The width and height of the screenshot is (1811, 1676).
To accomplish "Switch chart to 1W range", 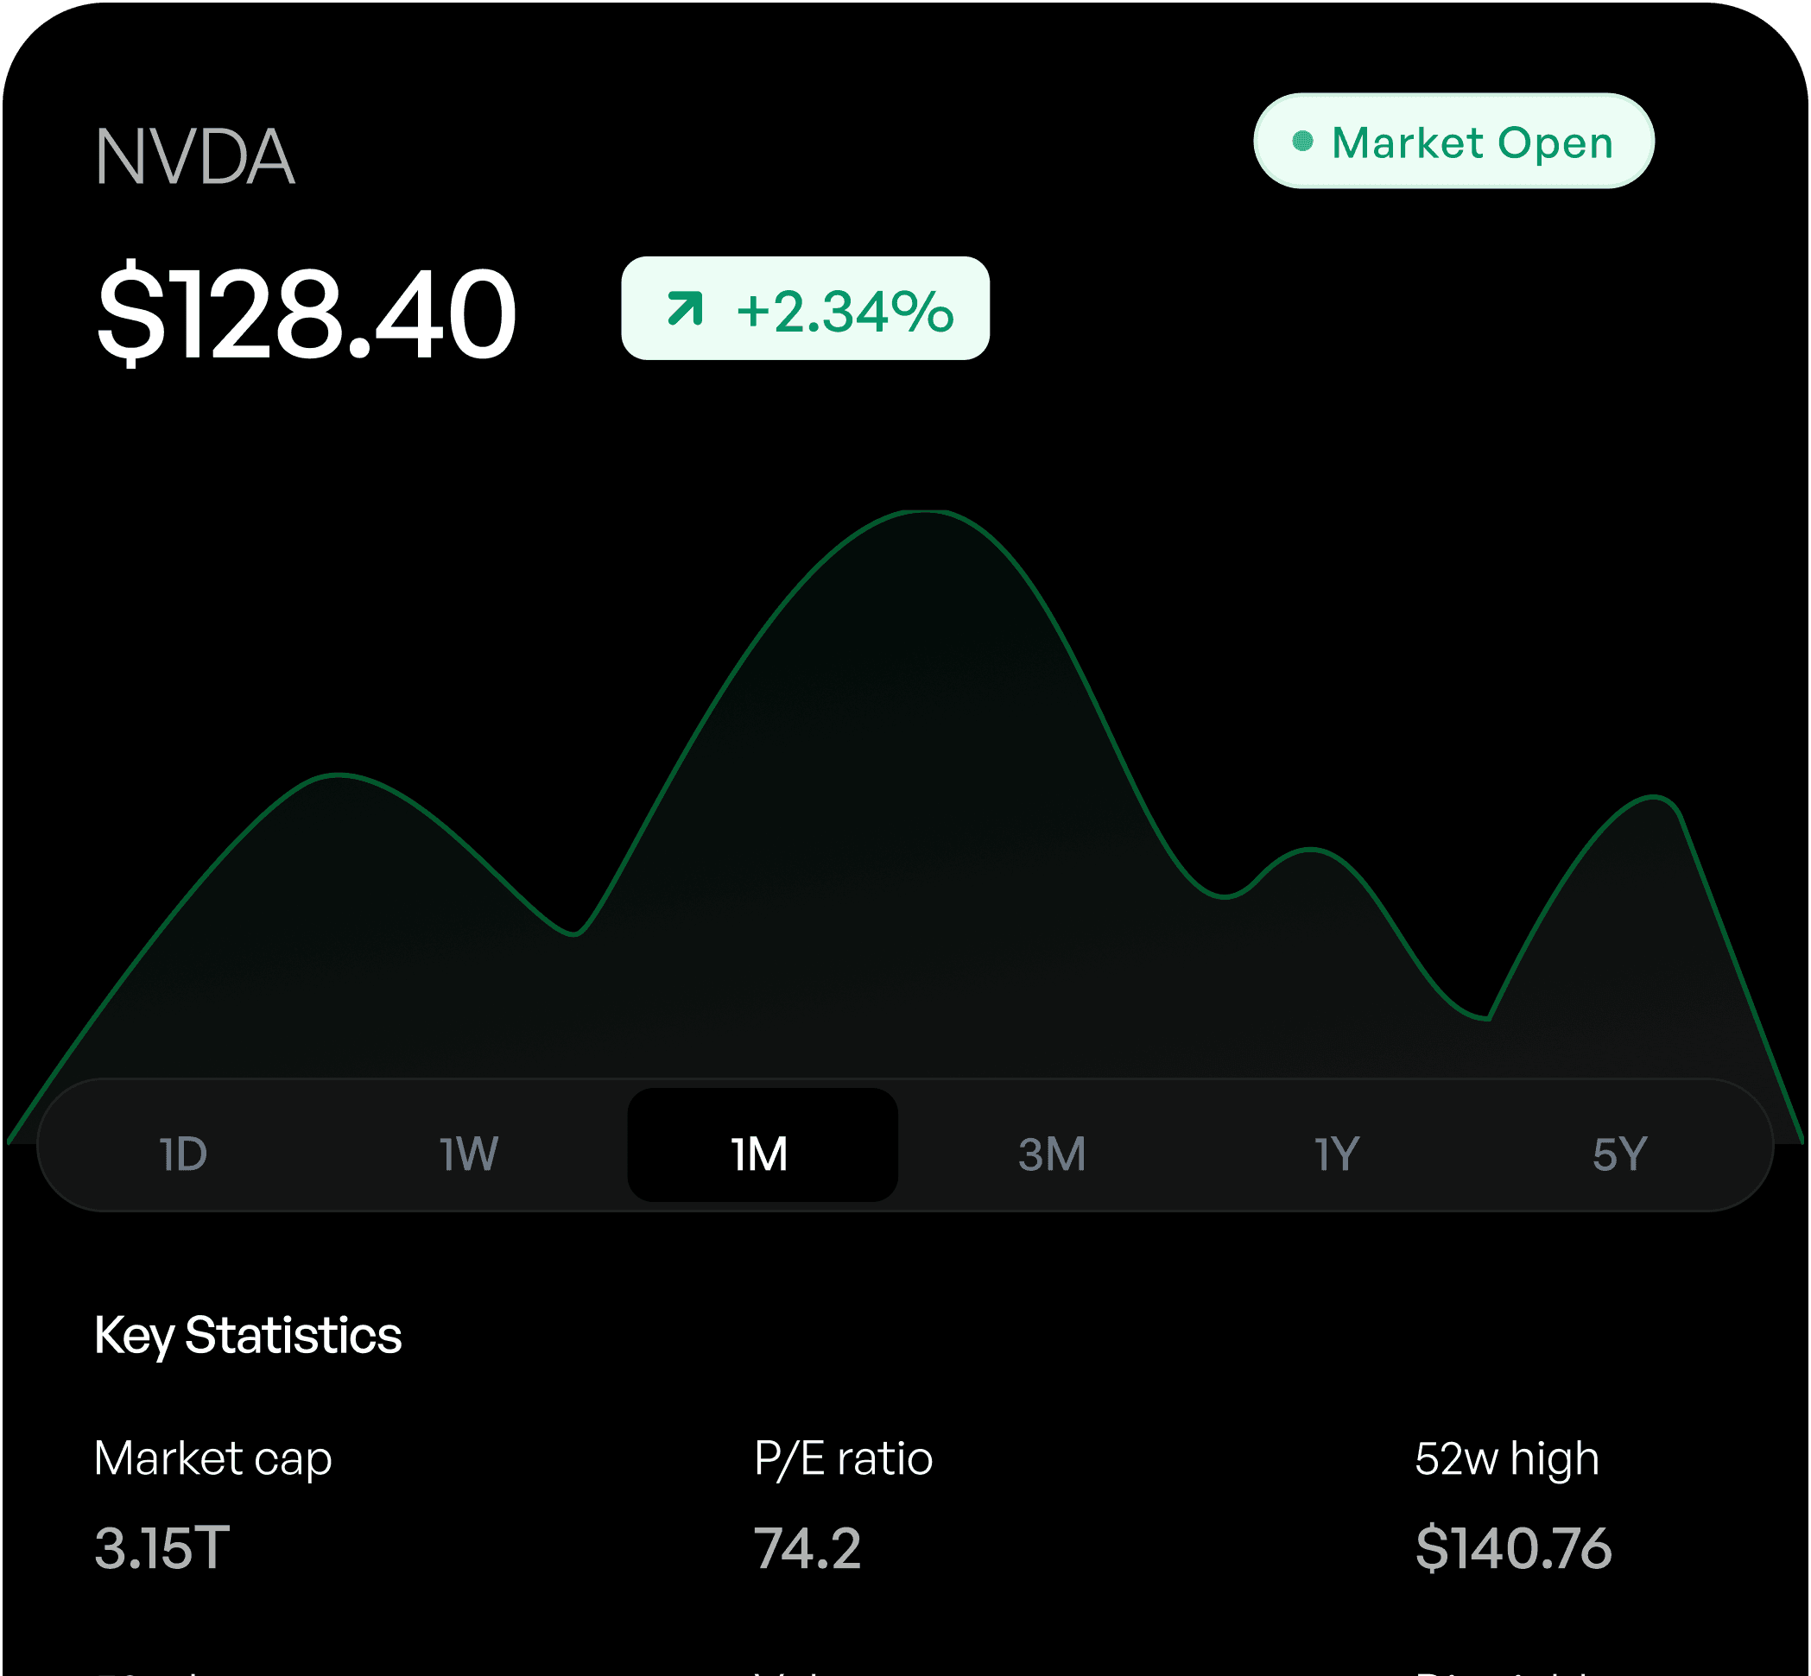I will (469, 1154).
